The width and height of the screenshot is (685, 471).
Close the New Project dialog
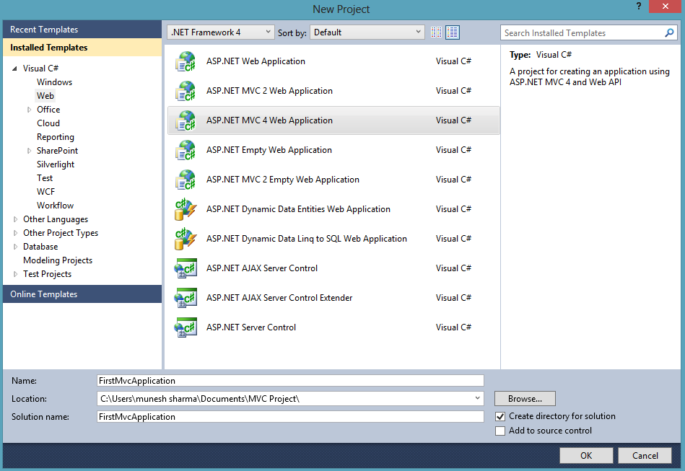[x=666, y=6]
